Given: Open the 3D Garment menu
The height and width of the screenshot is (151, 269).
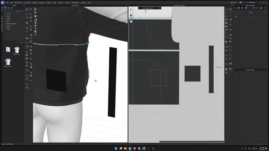Looking at the screenshot, I should [18, 3].
